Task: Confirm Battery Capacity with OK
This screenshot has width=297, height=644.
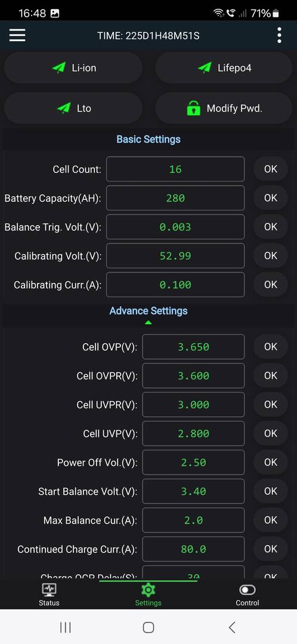Action: coord(271,198)
